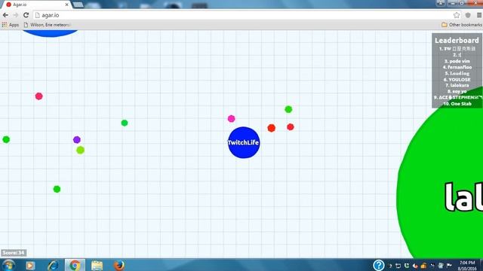Click the Leaderboard heading
The height and width of the screenshot is (271, 483).
tap(457, 40)
